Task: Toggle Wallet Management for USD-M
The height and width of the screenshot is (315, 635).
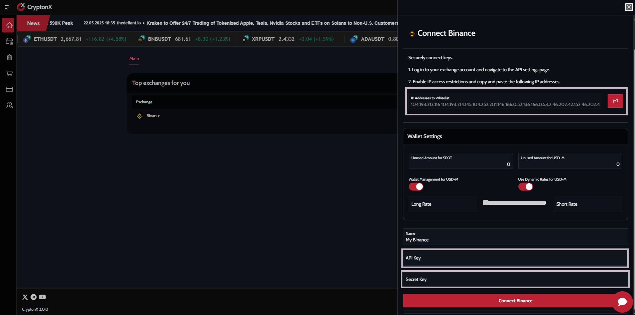Action: coord(416,187)
